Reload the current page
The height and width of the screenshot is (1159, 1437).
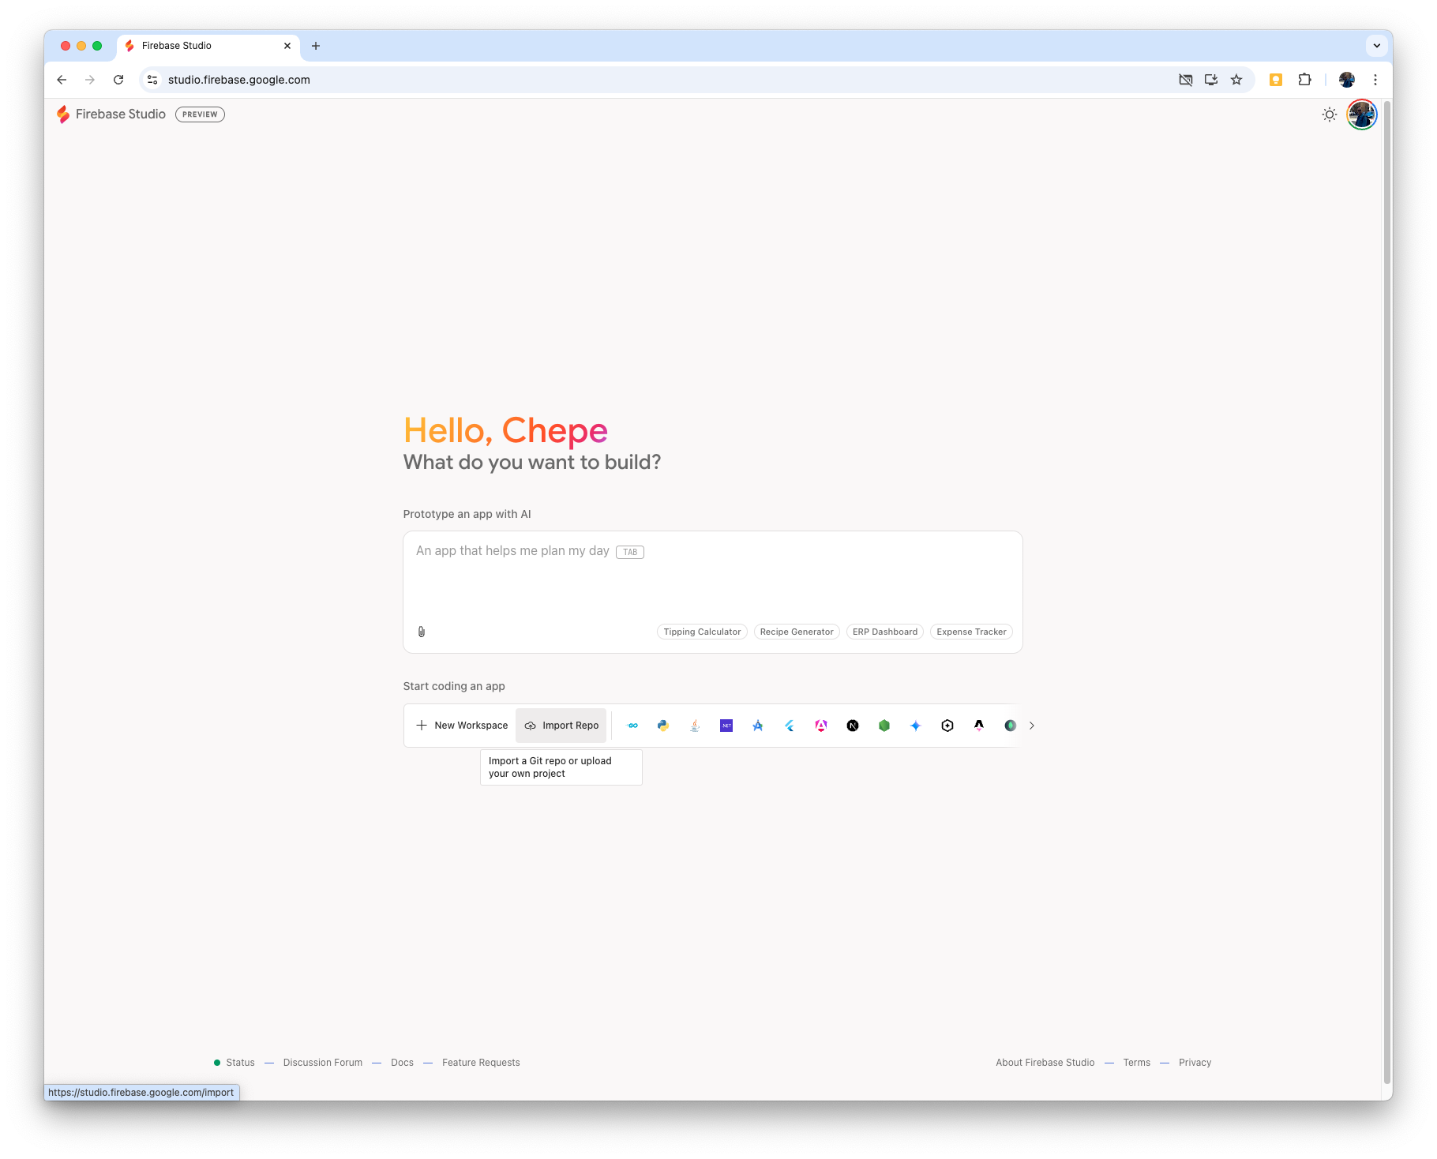118,80
